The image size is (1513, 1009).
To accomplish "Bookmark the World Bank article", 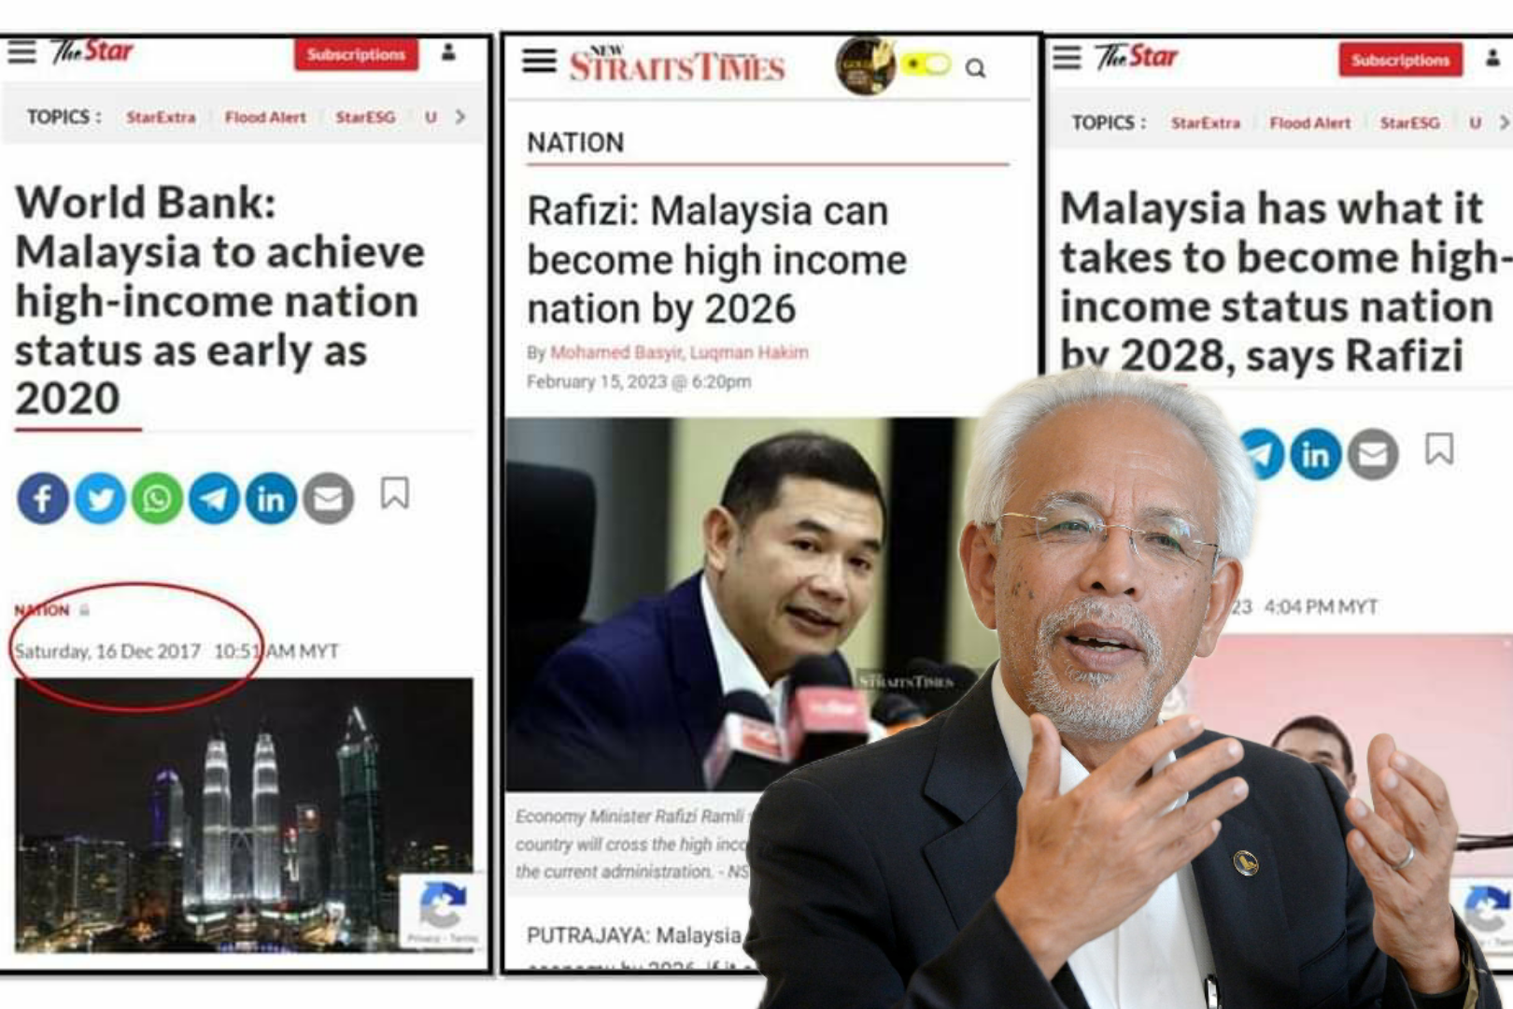I will pyautogui.click(x=394, y=493).
